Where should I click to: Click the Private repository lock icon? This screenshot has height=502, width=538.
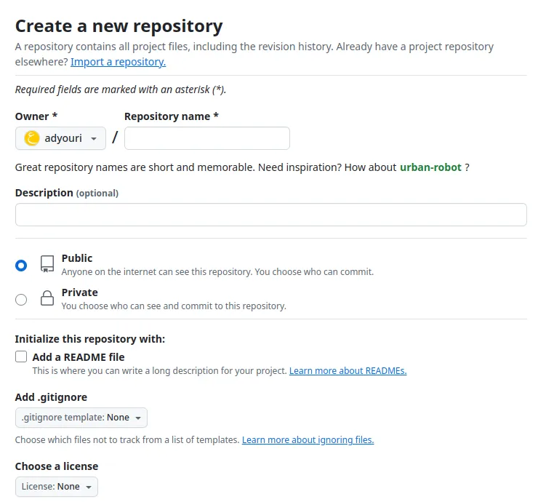47,298
